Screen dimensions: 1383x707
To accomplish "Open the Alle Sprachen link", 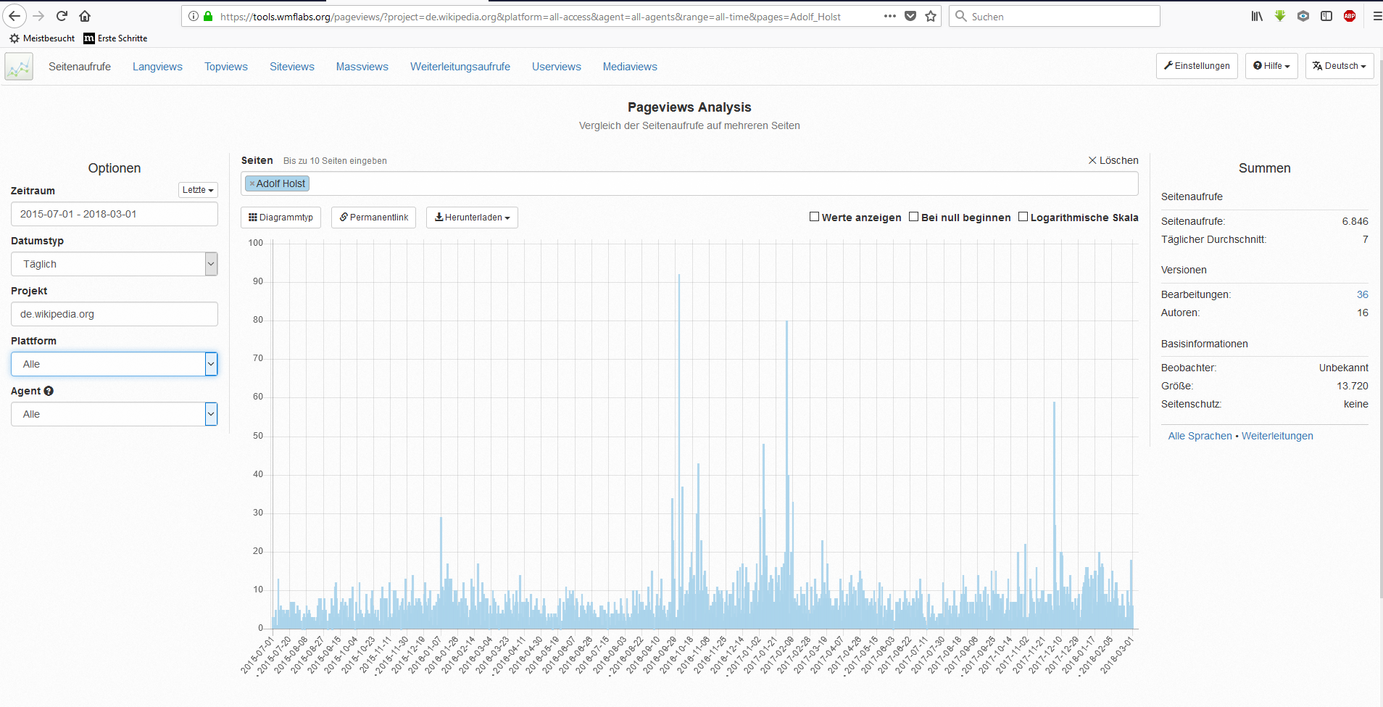I will pyautogui.click(x=1200, y=436).
